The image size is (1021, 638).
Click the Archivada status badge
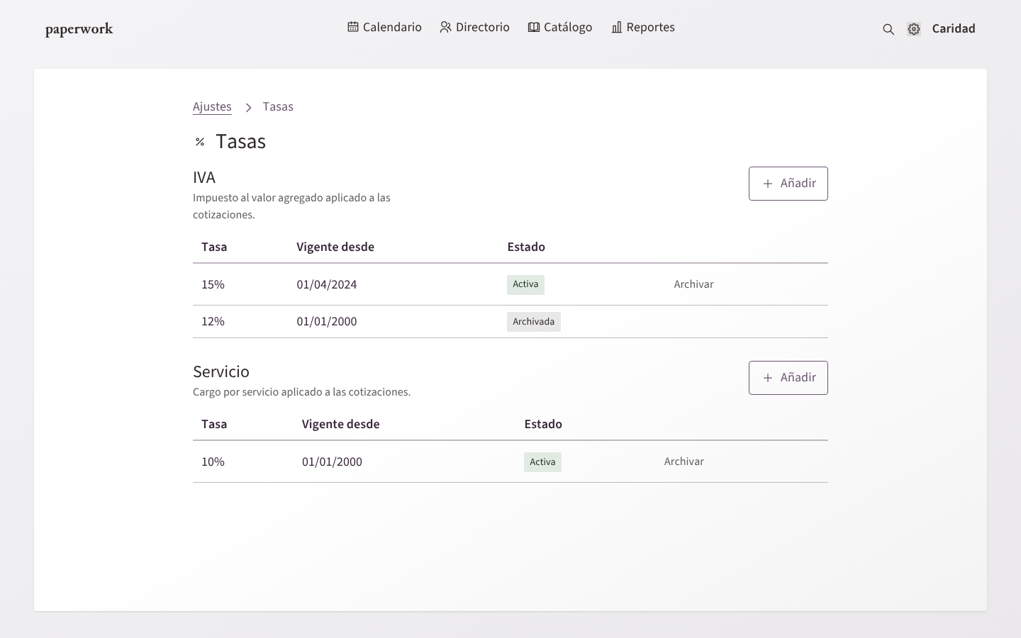534,322
